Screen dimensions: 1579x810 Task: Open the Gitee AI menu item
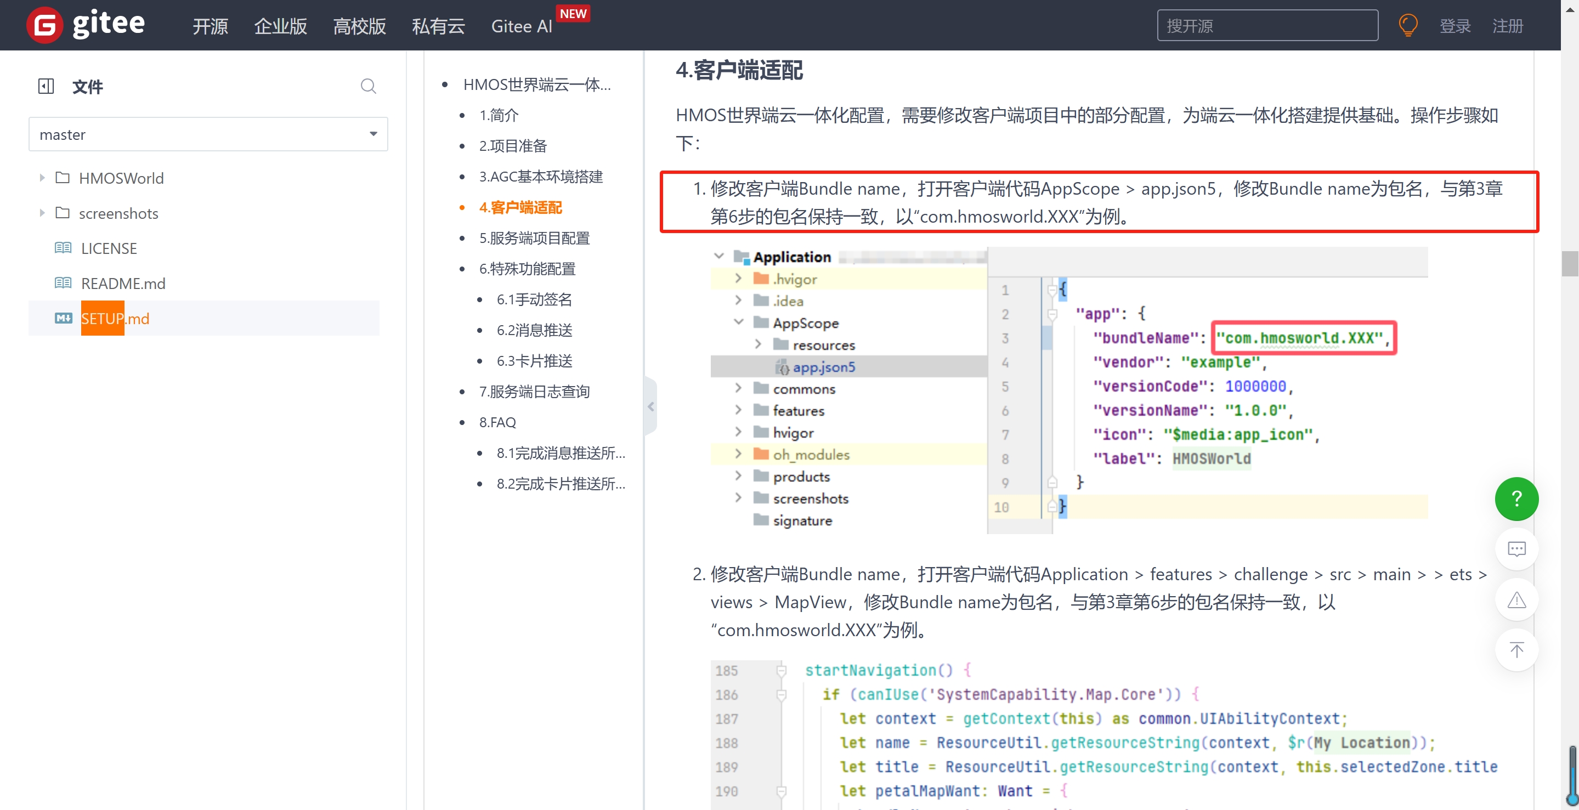tap(522, 26)
